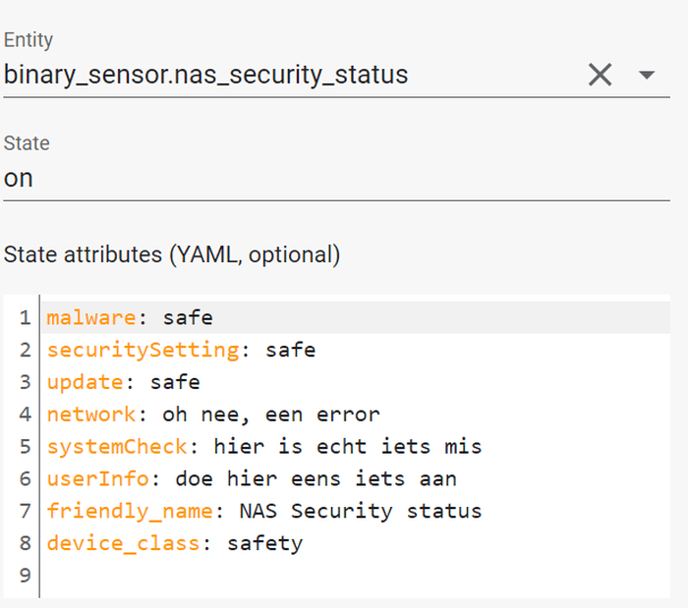This screenshot has width=688, height=608.
Task: Click the State field showing on
Action: (x=336, y=179)
